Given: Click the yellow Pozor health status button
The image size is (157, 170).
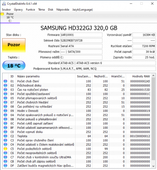Looking at the screenshot, I should tap(14, 45).
